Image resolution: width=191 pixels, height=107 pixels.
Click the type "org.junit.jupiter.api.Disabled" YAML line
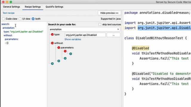[23, 32]
